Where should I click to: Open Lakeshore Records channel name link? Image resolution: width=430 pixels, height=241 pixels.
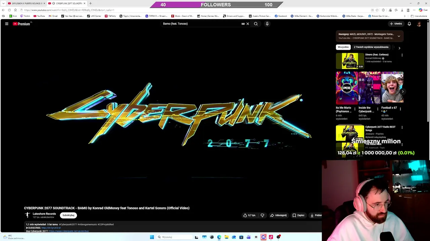click(44, 214)
